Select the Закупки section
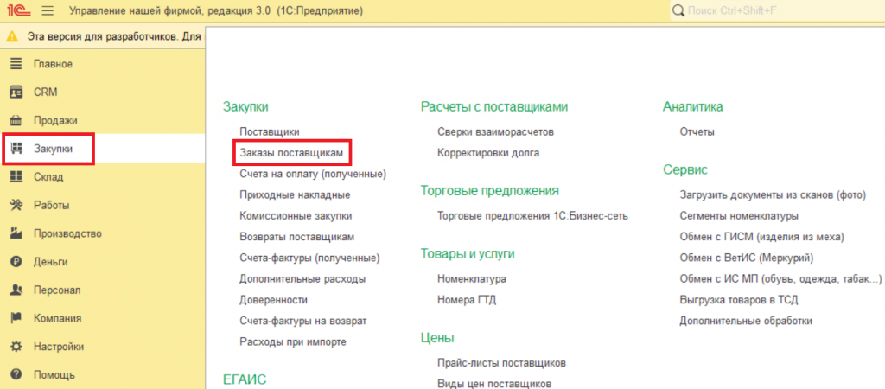The image size is (885, 389). 53,149
